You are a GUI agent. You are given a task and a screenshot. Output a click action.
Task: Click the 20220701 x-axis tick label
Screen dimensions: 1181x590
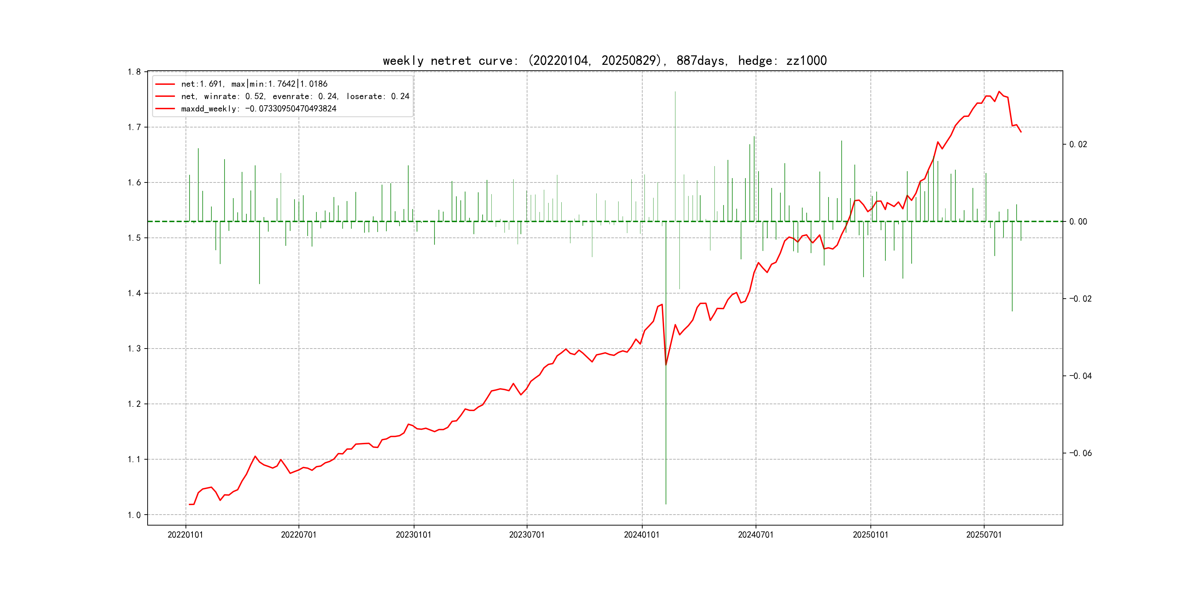pyautogui.click(x=299, y=535)
